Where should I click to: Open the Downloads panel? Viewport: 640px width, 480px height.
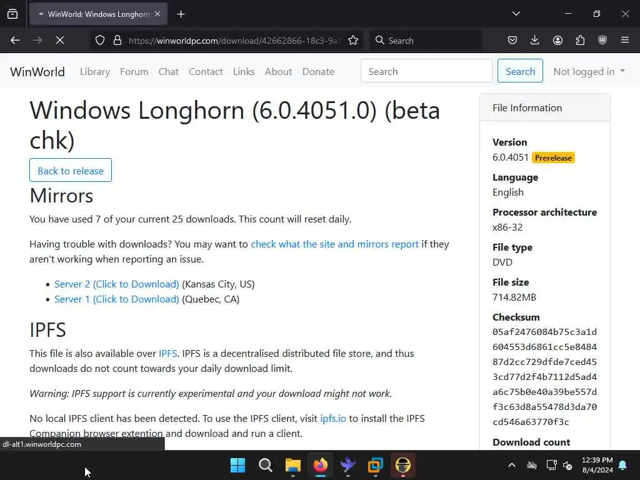click(535, 40)
